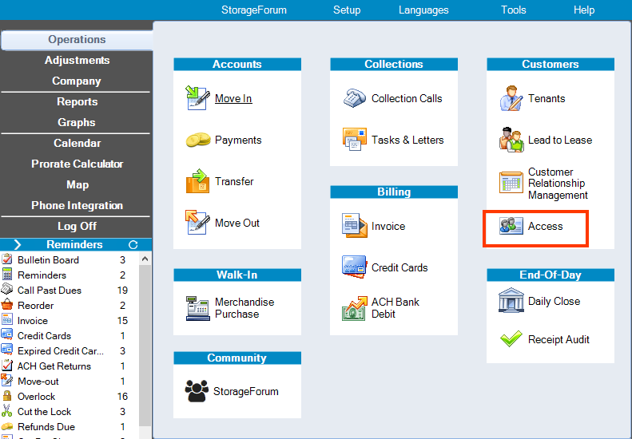
Task: Open Graphs from the sidebar
Action: [x=77, y=122]
